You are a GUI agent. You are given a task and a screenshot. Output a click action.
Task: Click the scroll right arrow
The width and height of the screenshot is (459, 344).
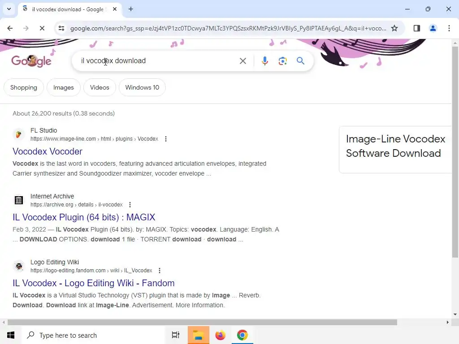[x=447, y=322]
